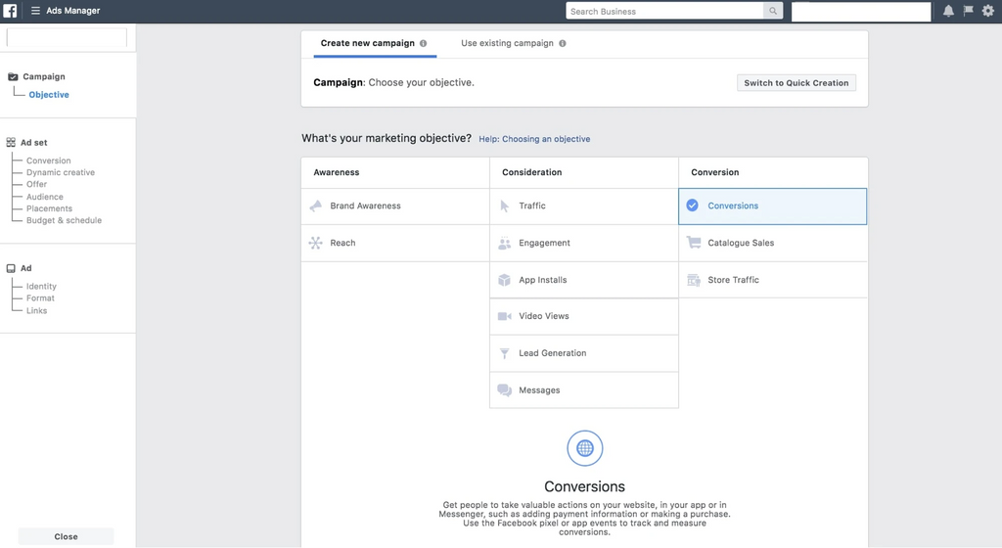The width and height of the screenshot is (1002, 548).
Task: Open the settings gear icon
Action: tap(987, 11)
